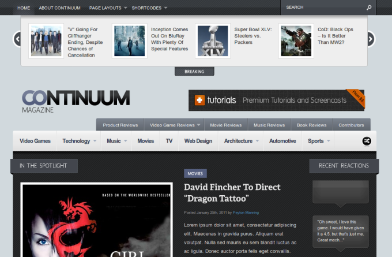Go to Music Reviews tab
The width and height of the screenshot is (392, 257).
269,125
